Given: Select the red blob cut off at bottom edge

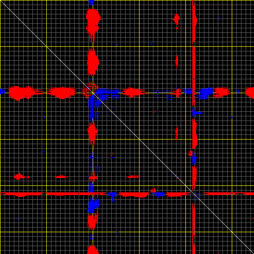Looking at the screenshot, I should click(x=93, y=249).
